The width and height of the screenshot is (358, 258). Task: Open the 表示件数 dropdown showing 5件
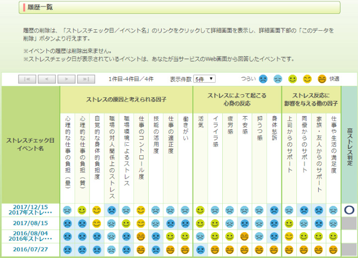pyautogui.click(x=204, y=79)
